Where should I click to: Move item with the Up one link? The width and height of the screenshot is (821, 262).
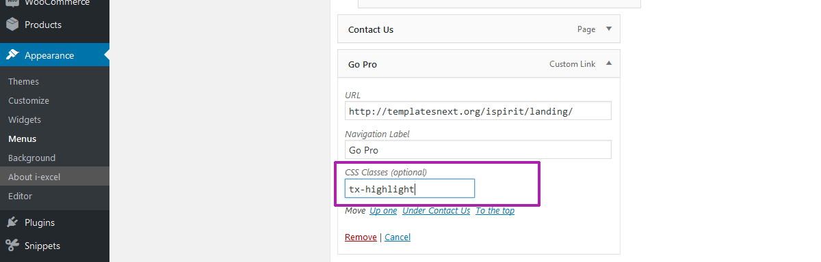[x=383, y=211]
